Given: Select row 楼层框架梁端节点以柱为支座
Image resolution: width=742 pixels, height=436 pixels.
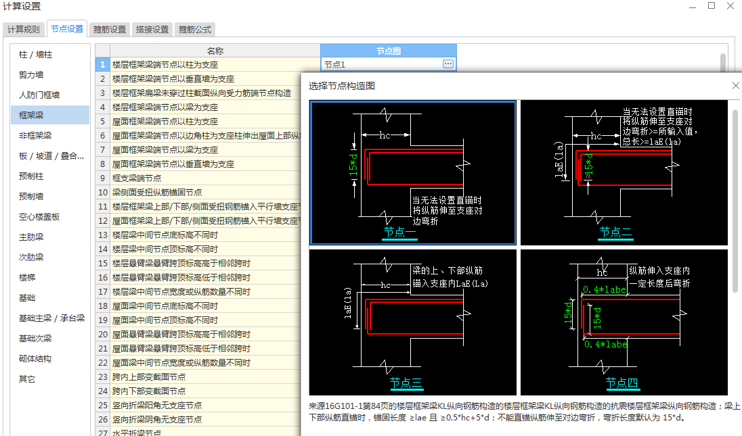Looking at the screenshot, I should pos(215,65).
